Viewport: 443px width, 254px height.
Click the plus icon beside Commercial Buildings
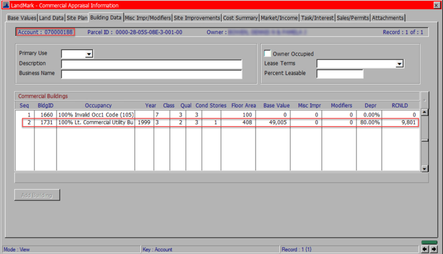coord(424,100)
